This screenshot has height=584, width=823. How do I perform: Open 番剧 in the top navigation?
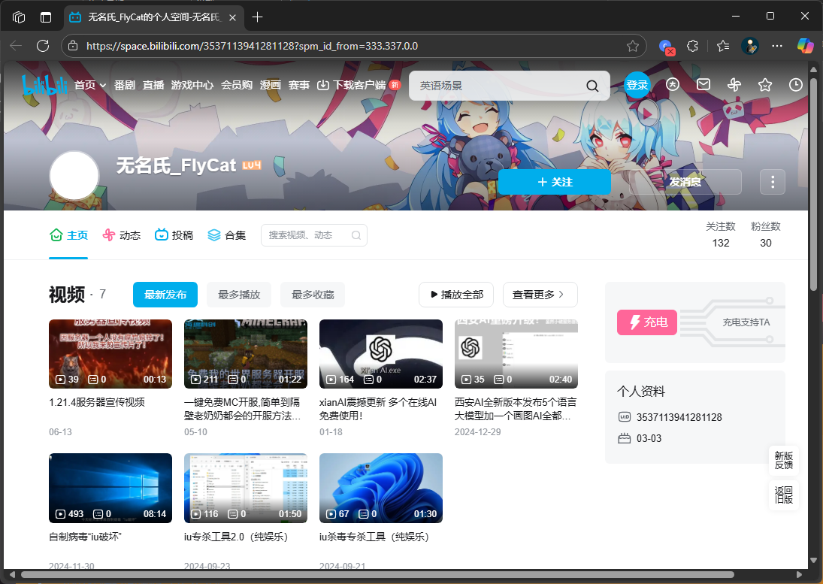pyautogui.click(x=125, y=85)
